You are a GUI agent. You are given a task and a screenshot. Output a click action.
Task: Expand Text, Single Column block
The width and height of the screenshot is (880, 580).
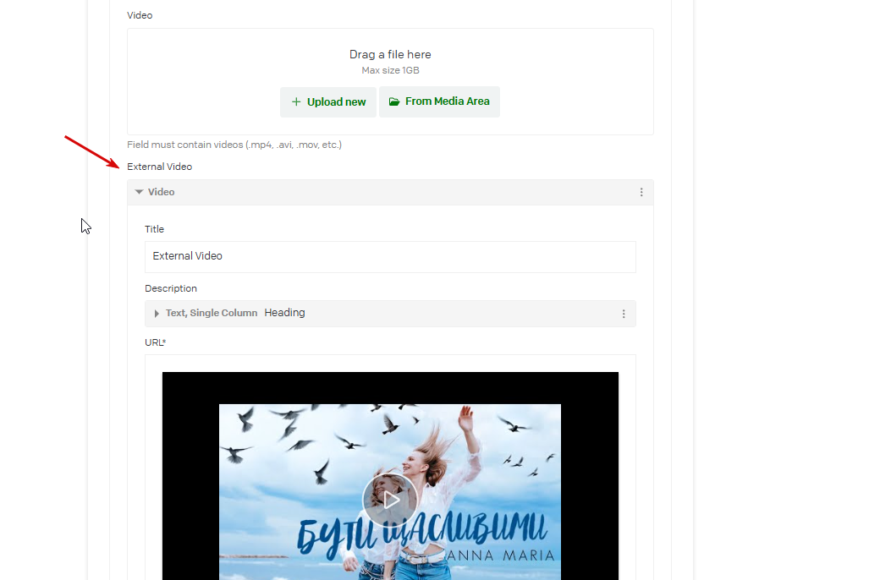[x=157, y=314]
